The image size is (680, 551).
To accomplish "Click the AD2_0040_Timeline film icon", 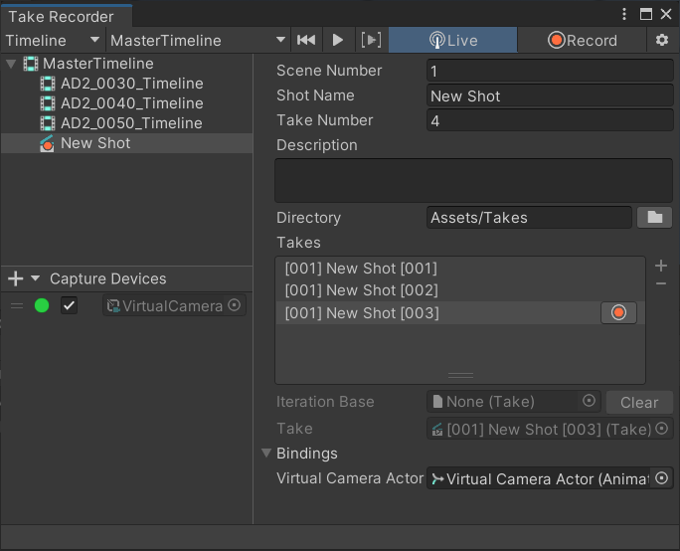I will tap(48, 103).
